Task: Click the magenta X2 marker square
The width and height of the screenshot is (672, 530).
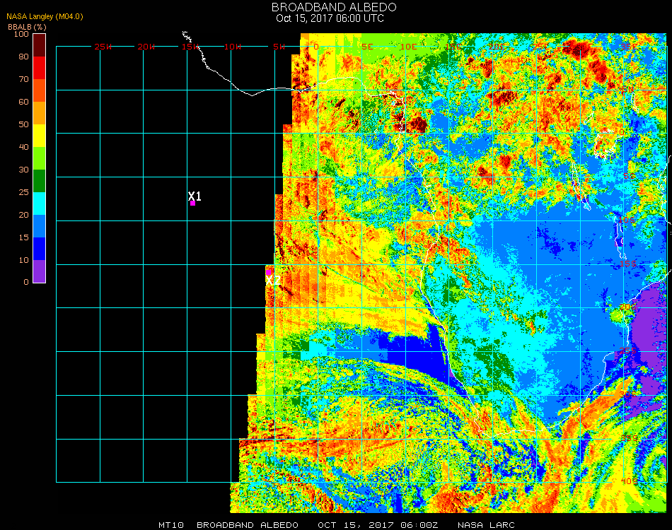Action: pos(269,273)
